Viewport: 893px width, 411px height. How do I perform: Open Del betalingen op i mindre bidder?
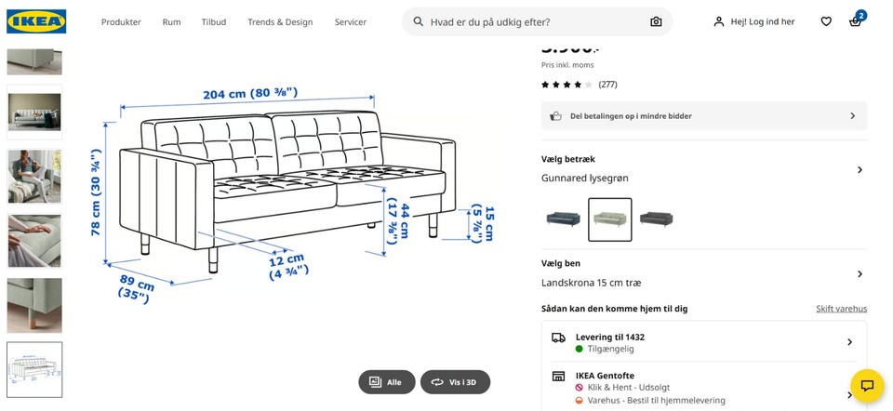[x=704, y=115]
